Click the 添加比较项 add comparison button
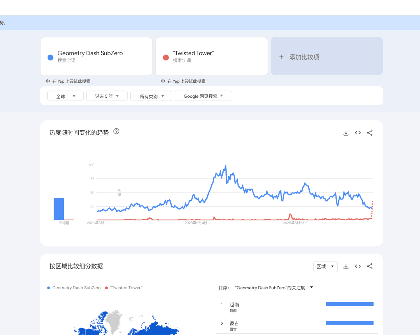The width and height of the screenshot is (420, 335). (327, 56)
